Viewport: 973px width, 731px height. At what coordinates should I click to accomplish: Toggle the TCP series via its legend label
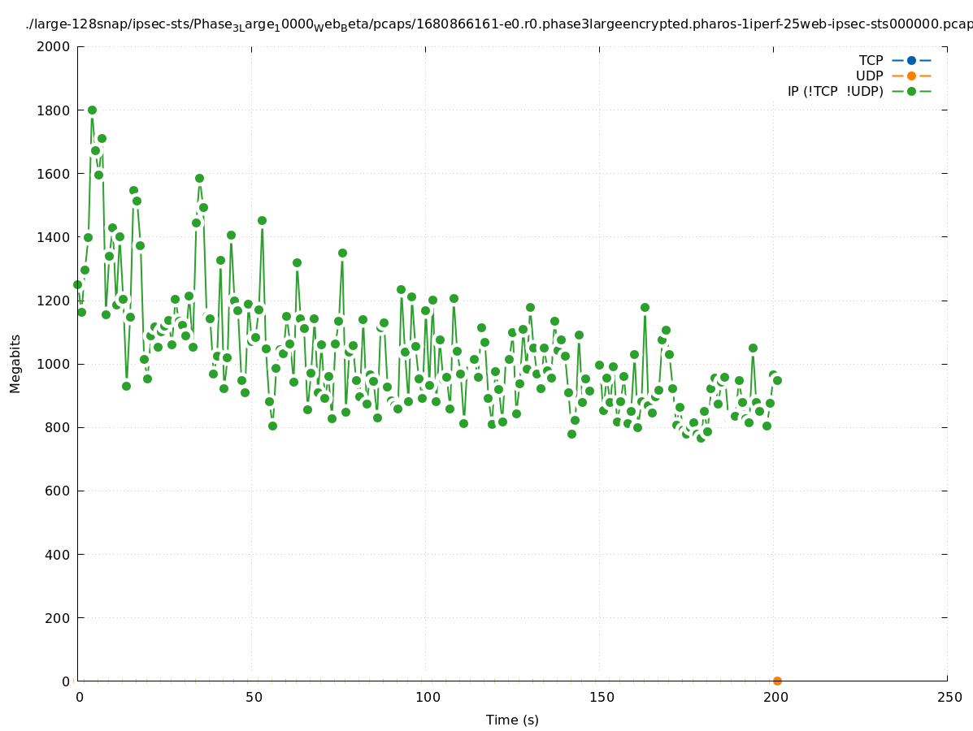tap(871, 60)
